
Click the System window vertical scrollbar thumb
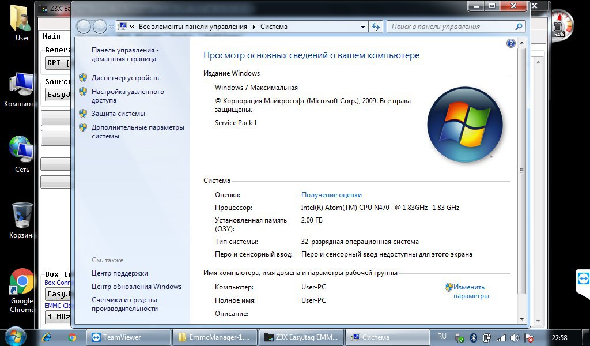(x=522, y=171)
